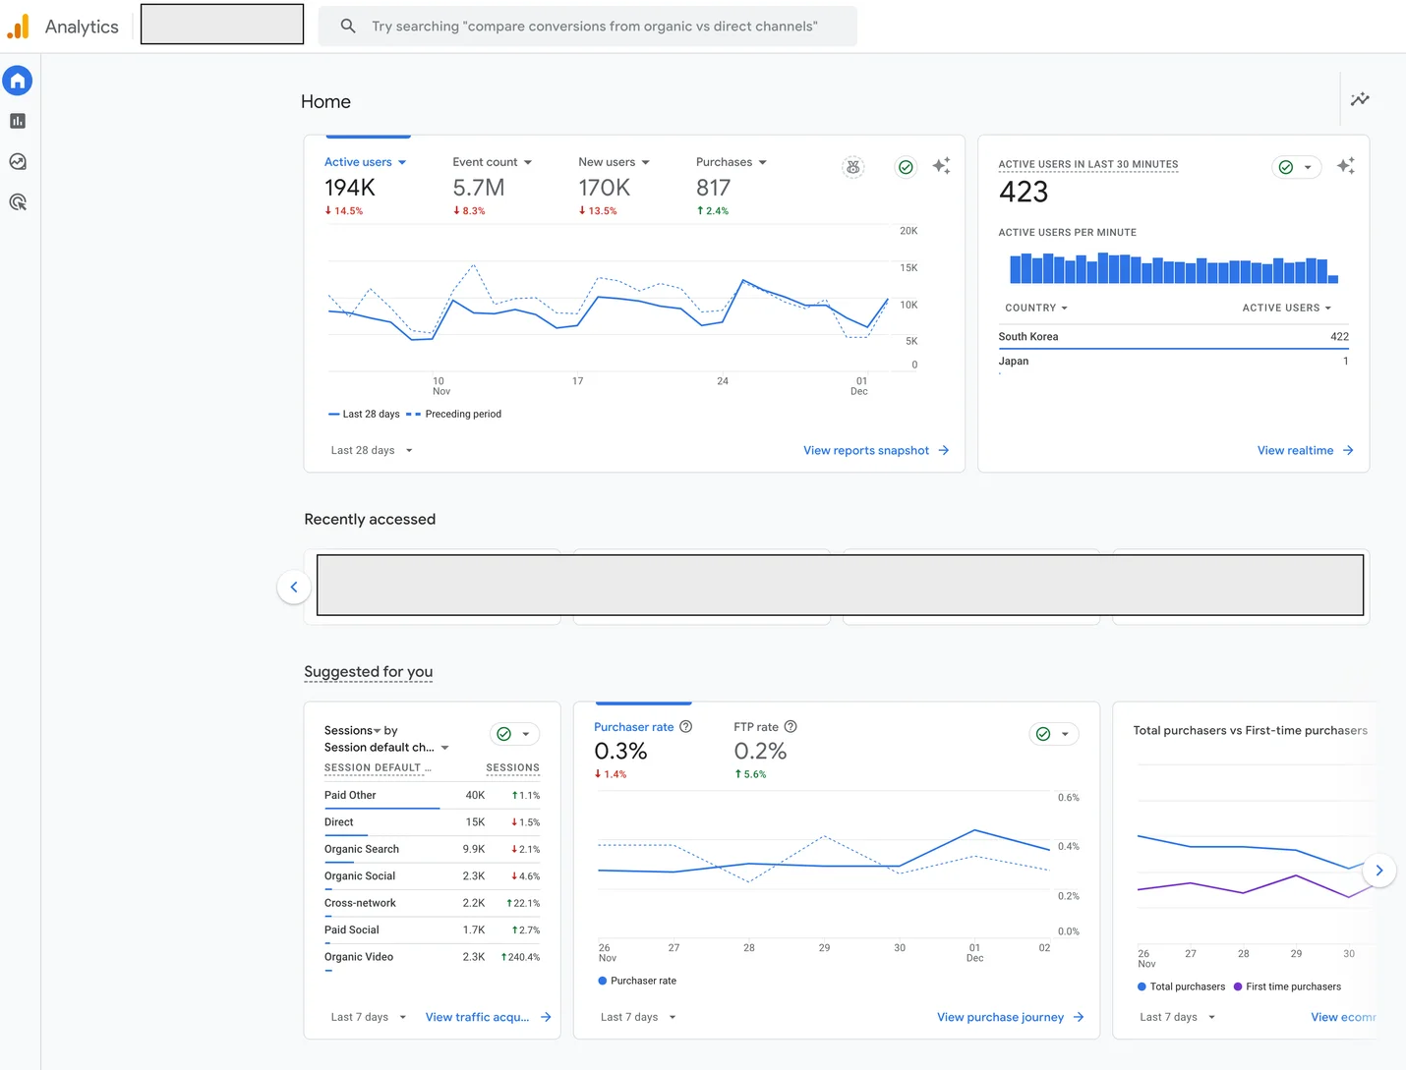Image resolution: width=1406 pixels, height=1070 pixels.
Task: Expand the Last 28 days date dropdown
Action: pyautogui.click(x=372, y=450)
